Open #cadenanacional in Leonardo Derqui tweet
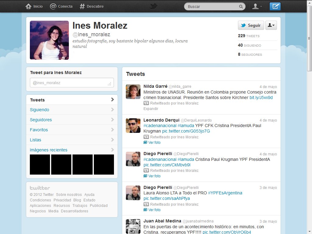 [x=160, y=126]
